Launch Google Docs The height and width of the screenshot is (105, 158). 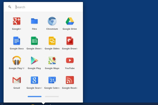point(17,41)
